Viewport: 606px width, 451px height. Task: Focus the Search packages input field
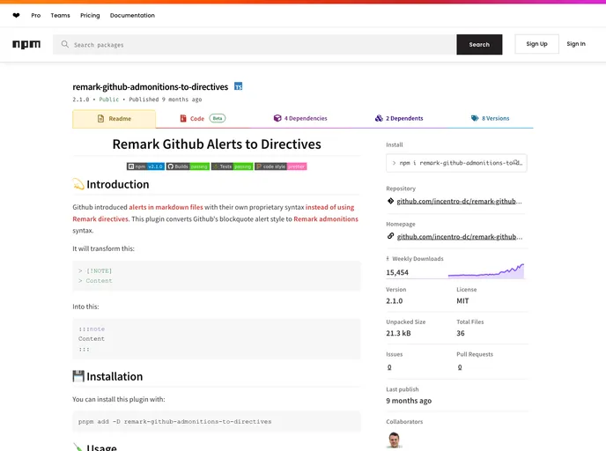click(x=255, y=44)
